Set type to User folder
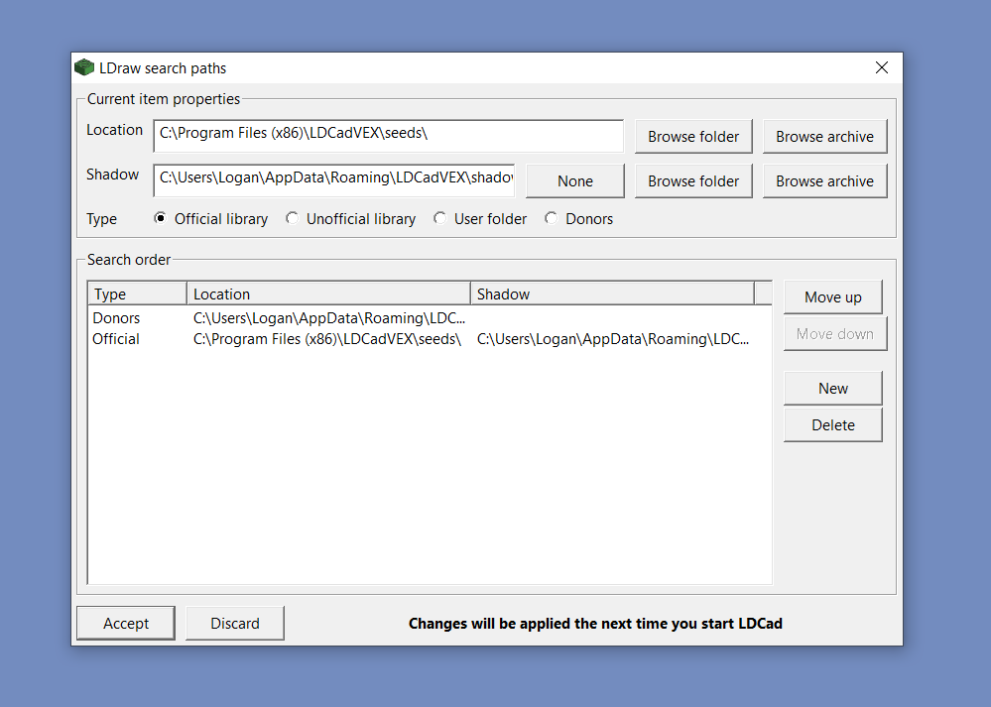The height and width of the screenshot is (707, 991). pyautogui.click(x=440, y=219)
